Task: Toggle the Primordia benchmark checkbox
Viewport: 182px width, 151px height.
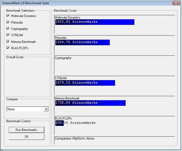Action: (x=8, y=22)
